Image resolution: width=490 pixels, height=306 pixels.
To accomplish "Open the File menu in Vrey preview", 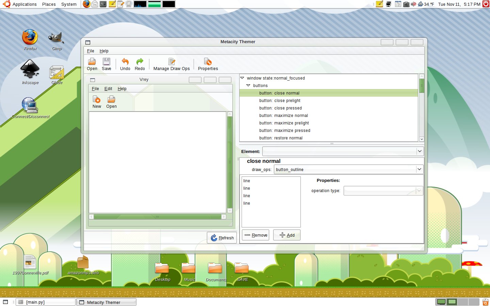I will pos(95,89).
